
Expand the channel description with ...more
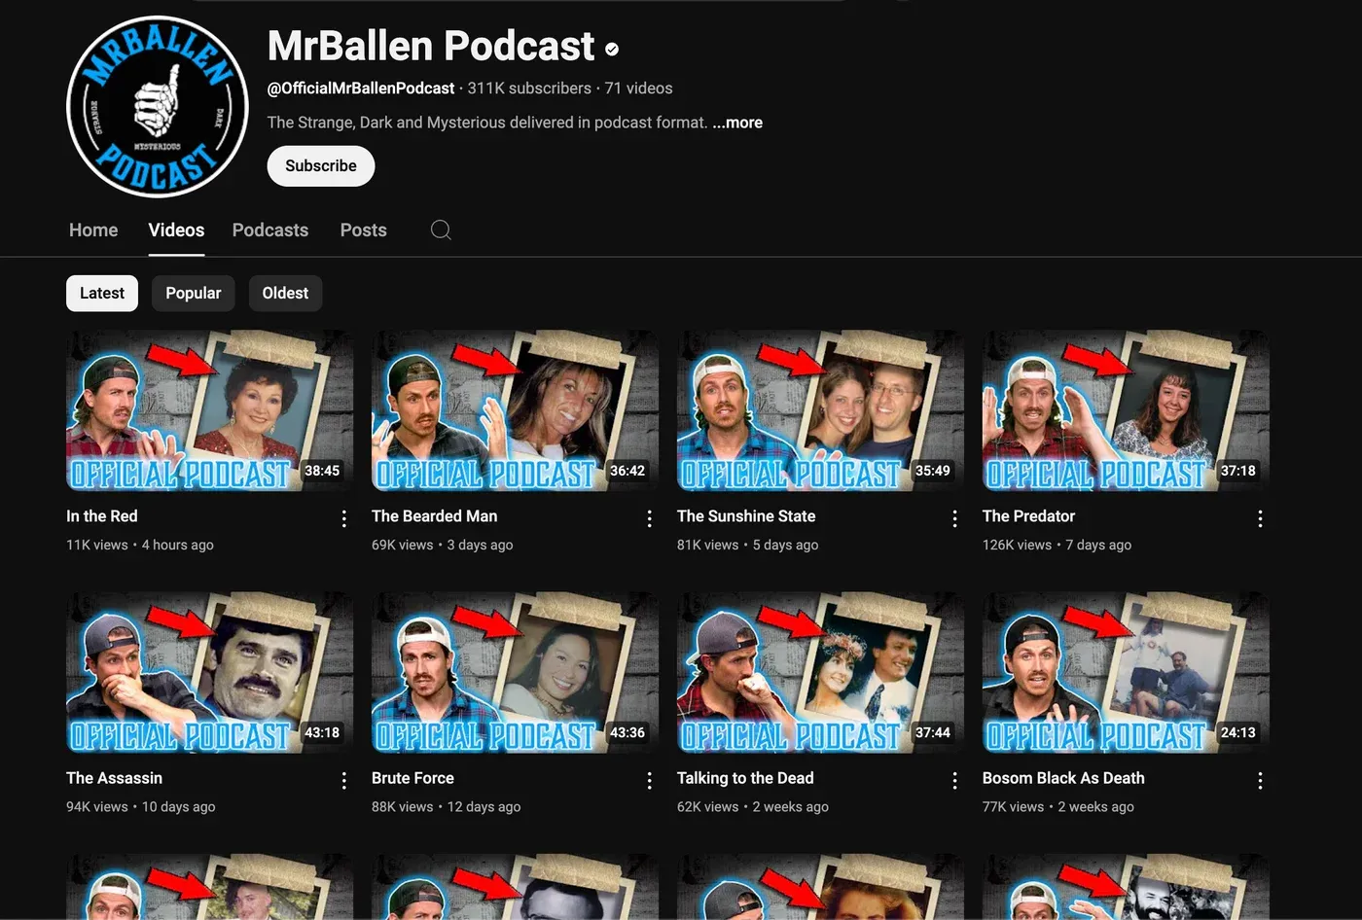point(737,123)
